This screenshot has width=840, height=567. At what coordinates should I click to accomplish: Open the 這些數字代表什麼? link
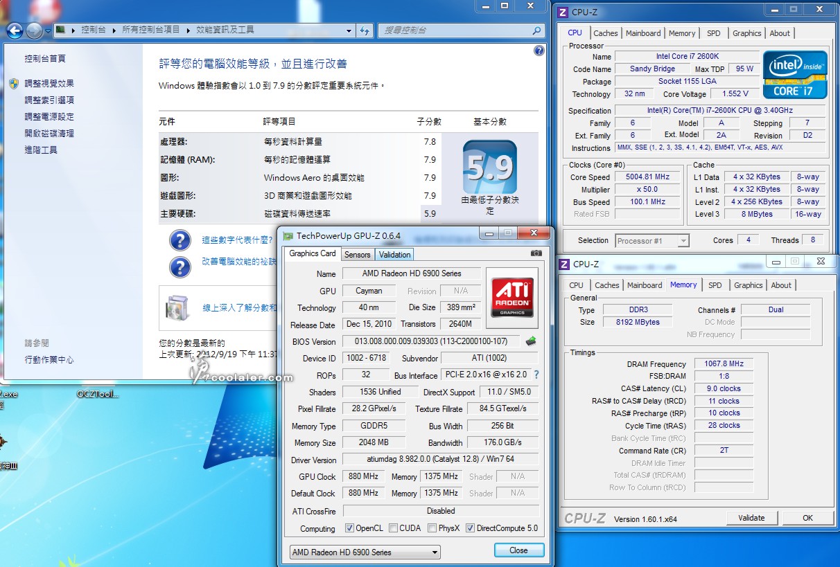point(238,240)
